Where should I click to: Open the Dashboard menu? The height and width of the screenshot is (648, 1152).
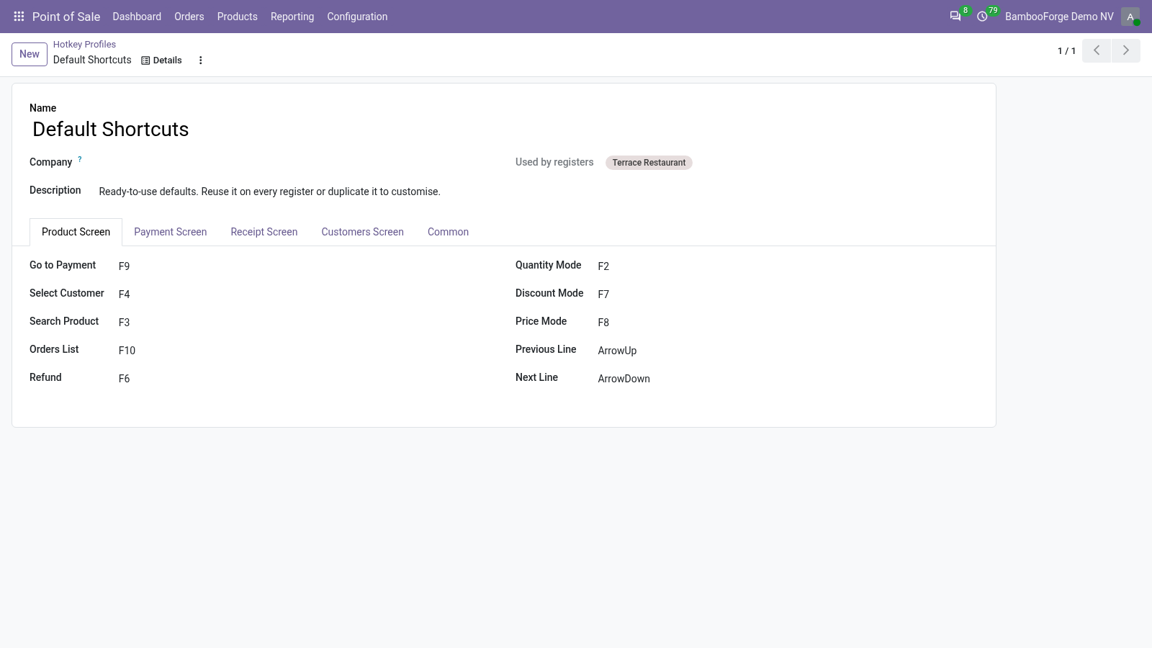137,17
